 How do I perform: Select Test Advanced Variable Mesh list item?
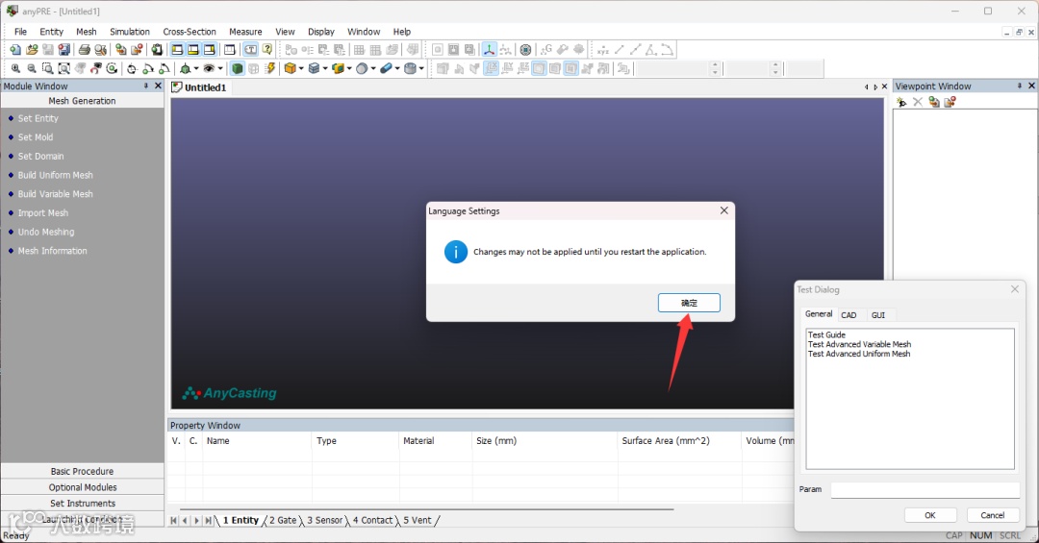pyautogui.click(x=859, y=344)
